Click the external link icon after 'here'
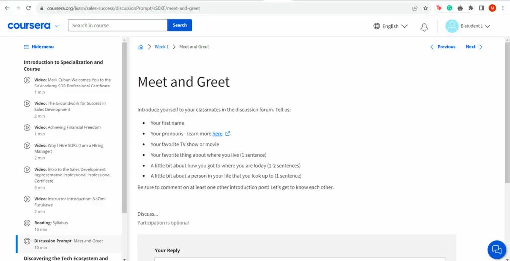This screenshot has height=261, width=510. tap(228, 133)
